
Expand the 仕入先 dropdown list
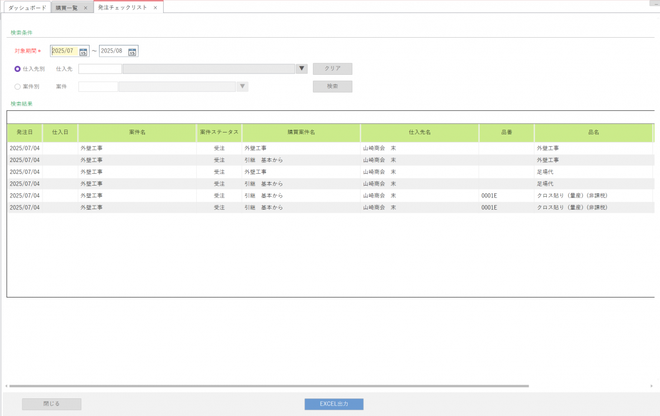click(x=302, y=69)
